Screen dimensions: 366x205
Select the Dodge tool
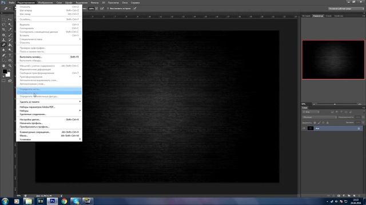click(10, 50)
